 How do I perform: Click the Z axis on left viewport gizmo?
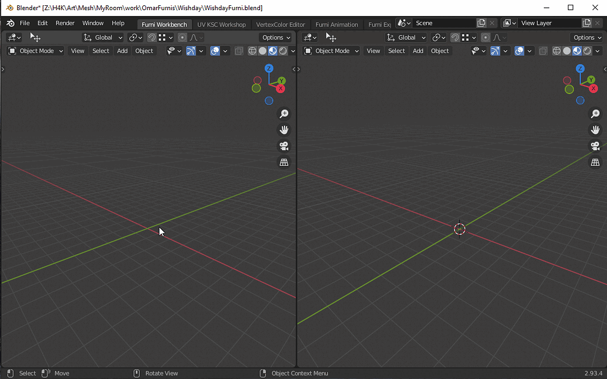[269, 69]
